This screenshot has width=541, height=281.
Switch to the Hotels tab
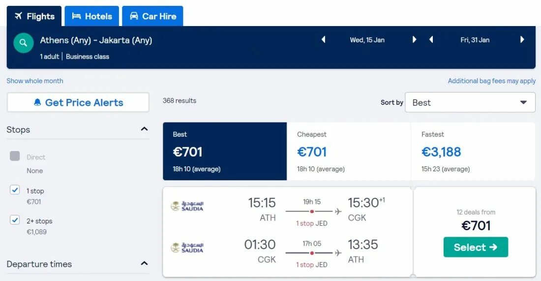pyautogui.click(x=92, y=16)
